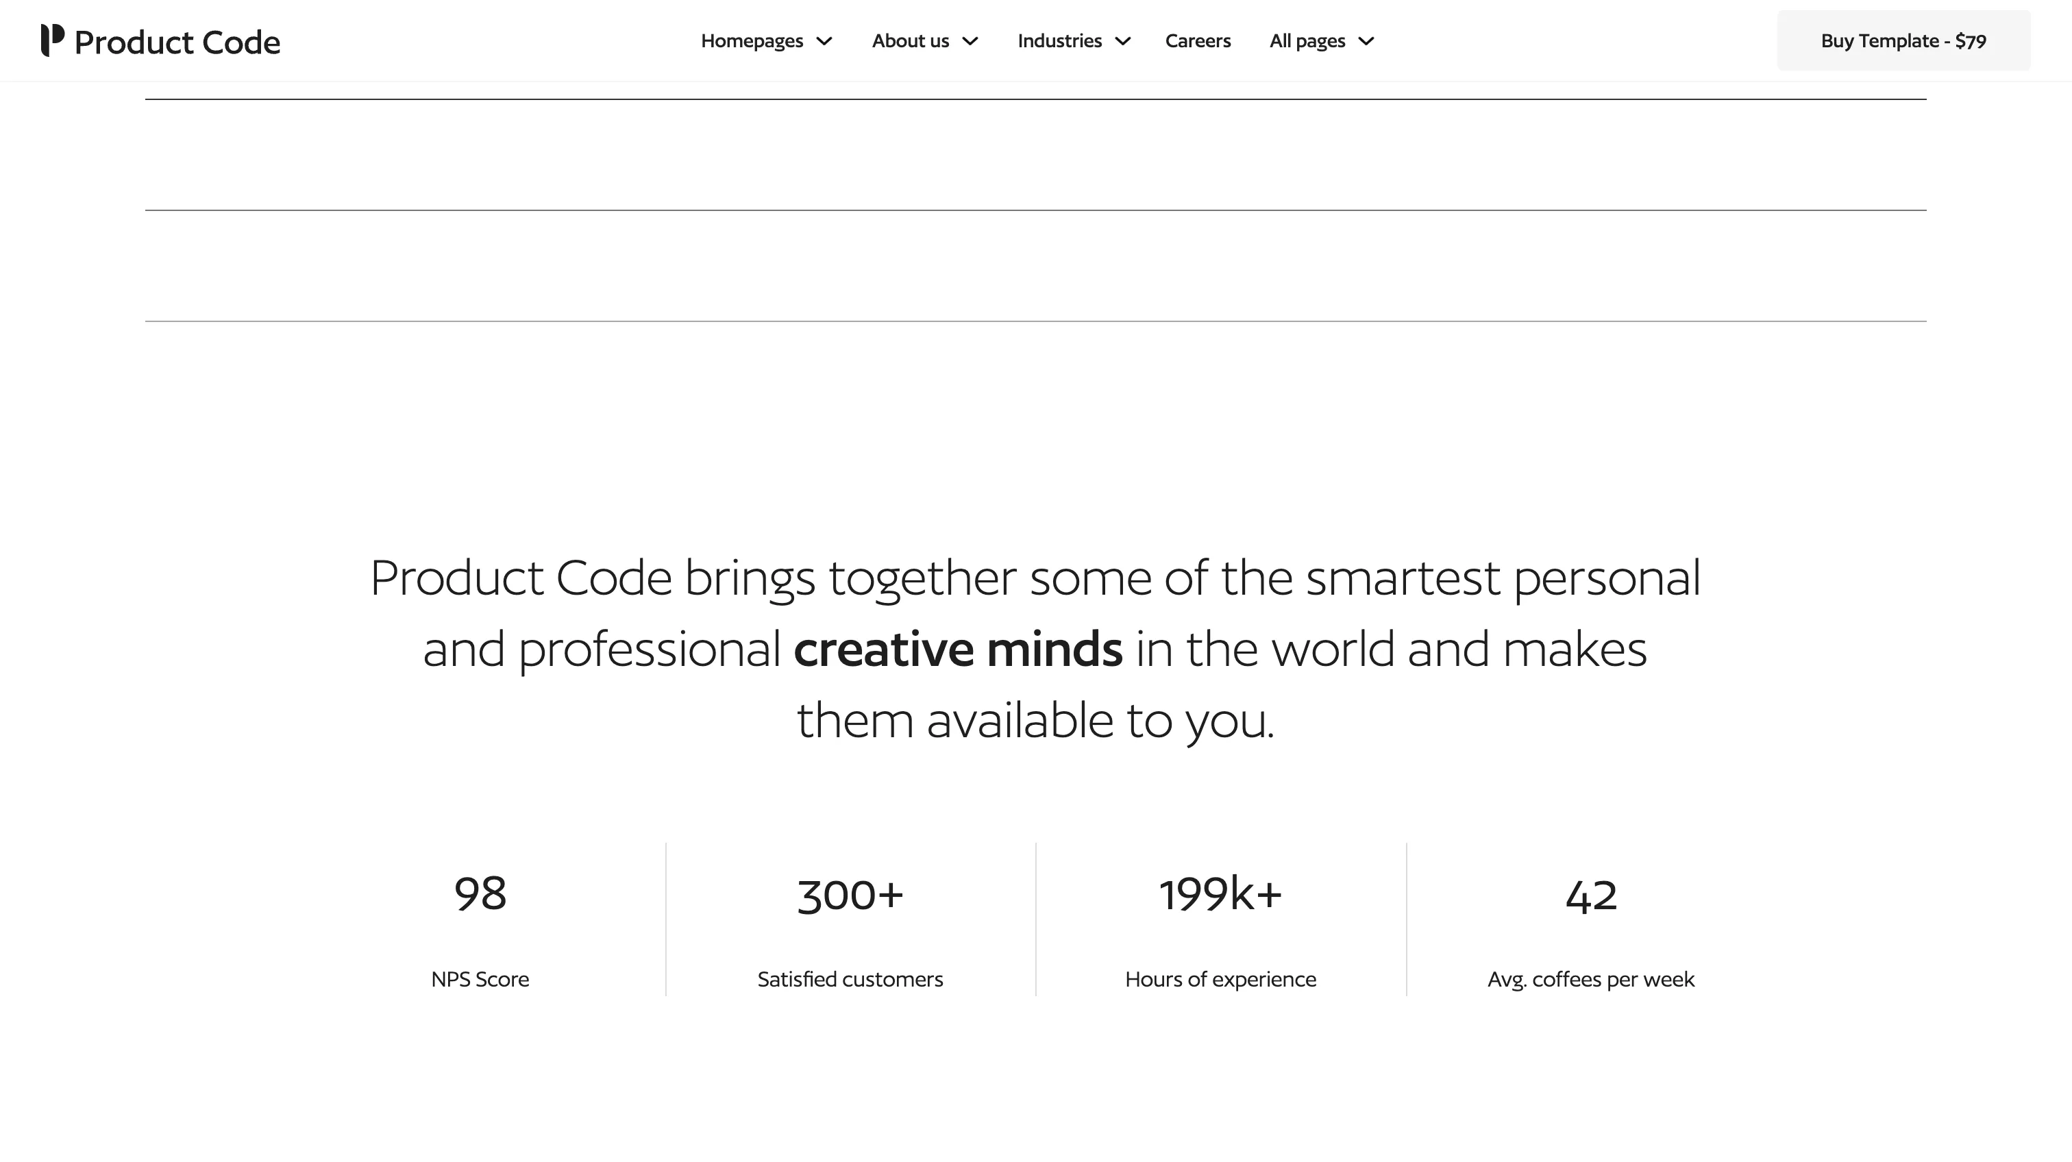2072x1162 pixels.
Task: Click the 199k+ statistic figure
Action: coord(1220,894)
